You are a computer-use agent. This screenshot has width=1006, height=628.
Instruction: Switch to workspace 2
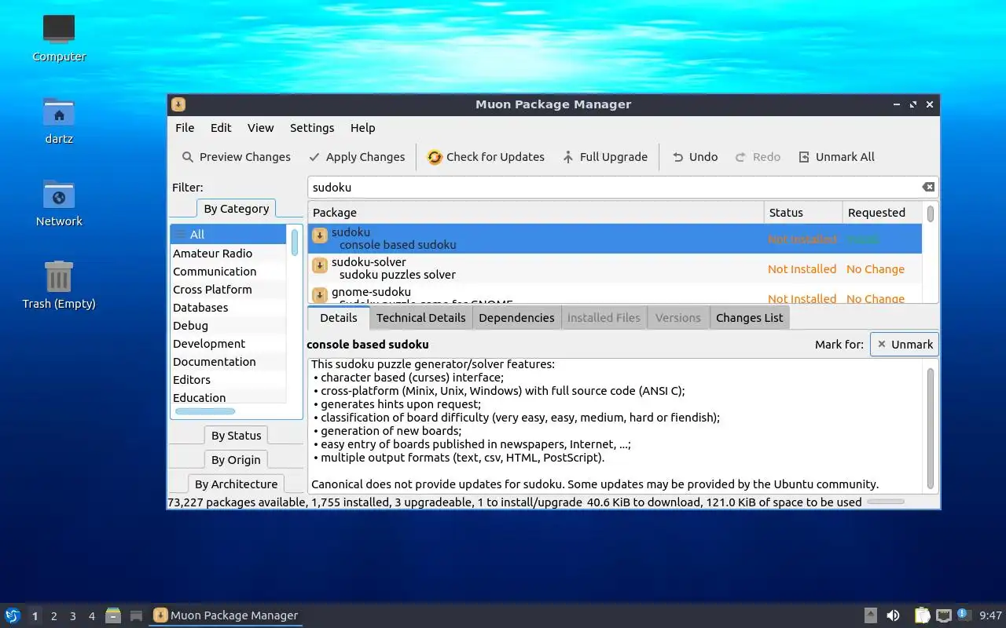point(53,616)
